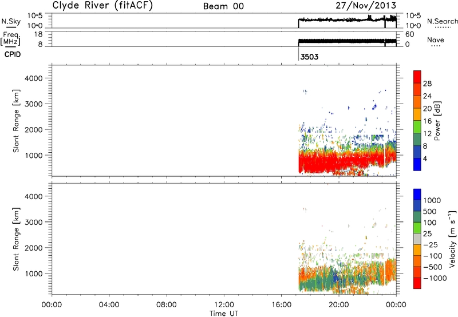Click 'Slant Range [km]' label of power panel
The image size is (458, 317).
tap(16, 121)
